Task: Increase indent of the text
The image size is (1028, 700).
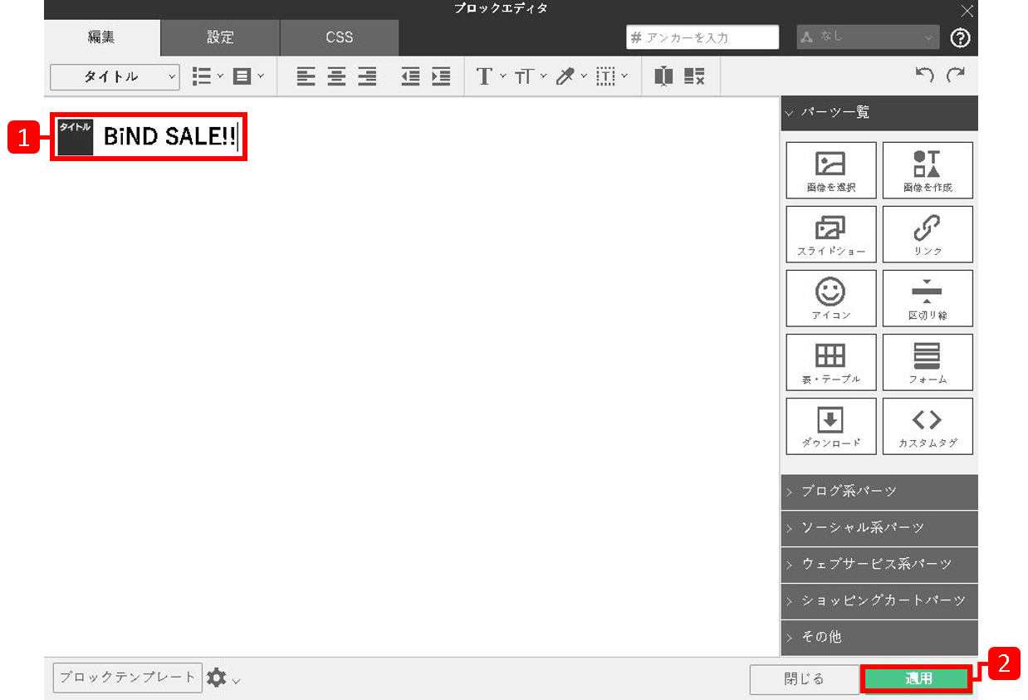Action: tap(441, 76)
